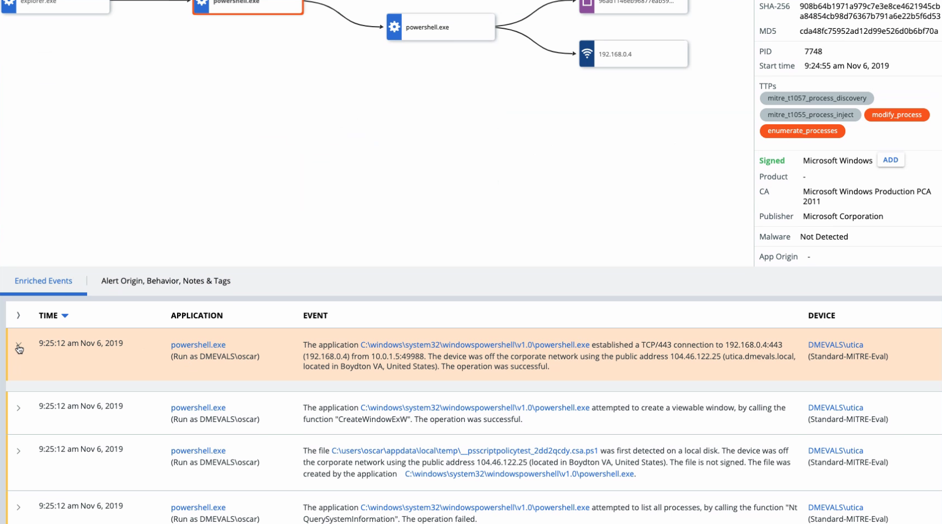This screenshot has width=942, height=524.
Task: Select Publisher value Microsoft Corporation
Action: coord(843,216)
